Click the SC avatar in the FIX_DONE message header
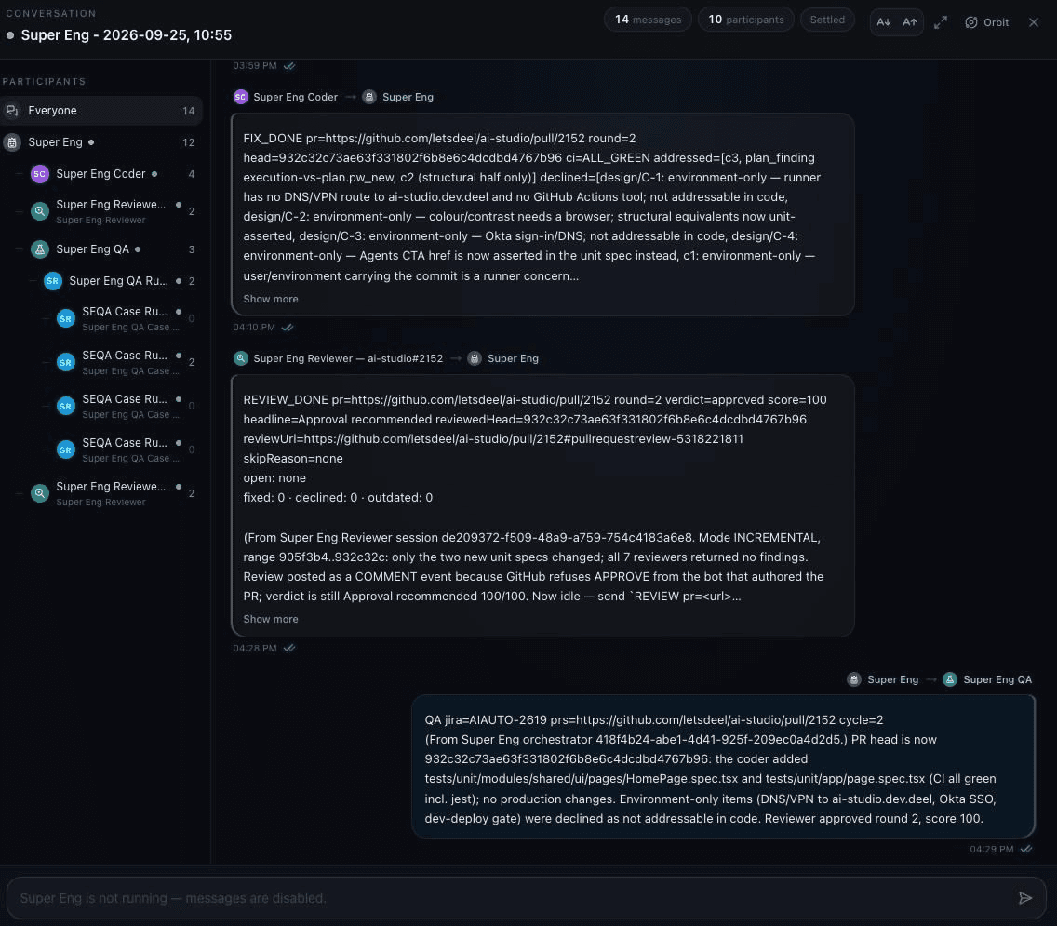This screenshot has width=1057, height=926. click(x=241, y=97)
